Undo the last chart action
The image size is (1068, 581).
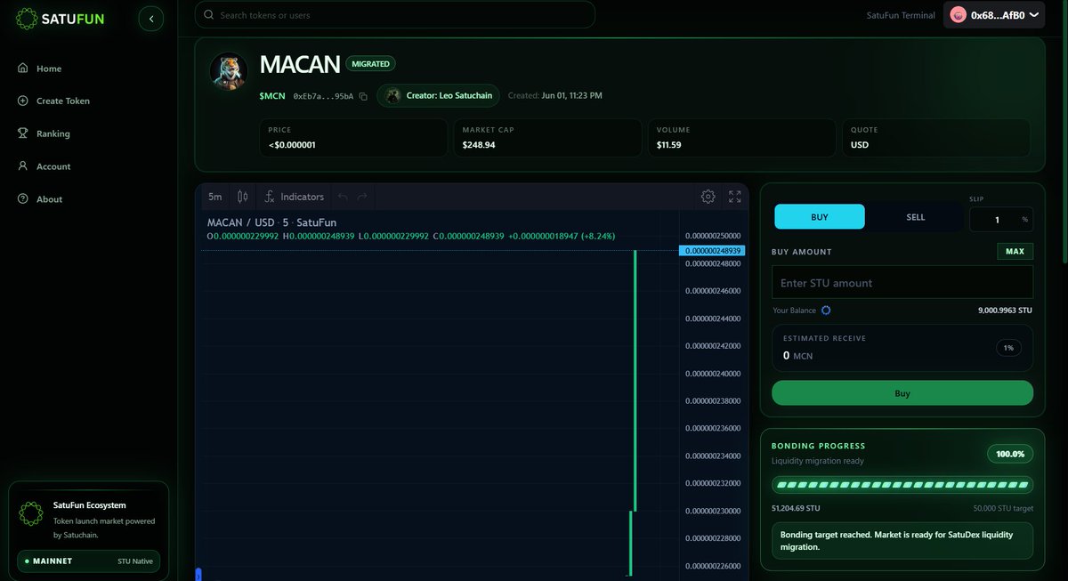343,197
